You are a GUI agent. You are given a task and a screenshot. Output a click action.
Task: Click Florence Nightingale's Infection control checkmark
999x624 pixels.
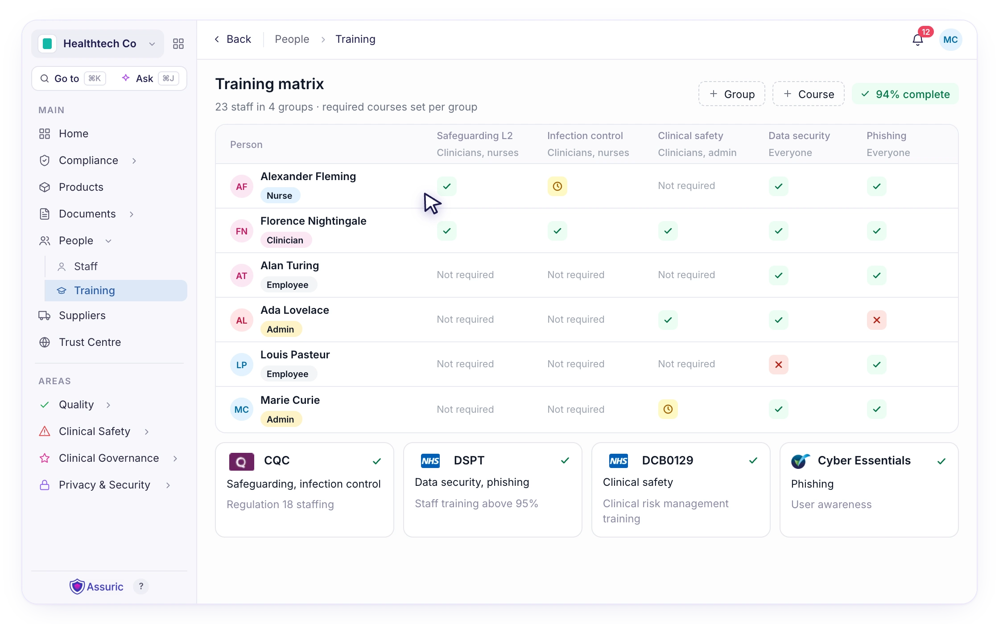(x=557, y=231)
